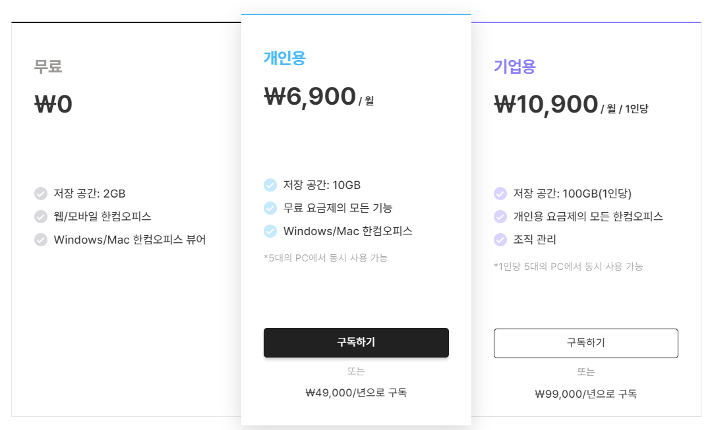
Task: Click the check icon next to 무료 요금제의 모든 기능
Action: (x=270, y=207)
